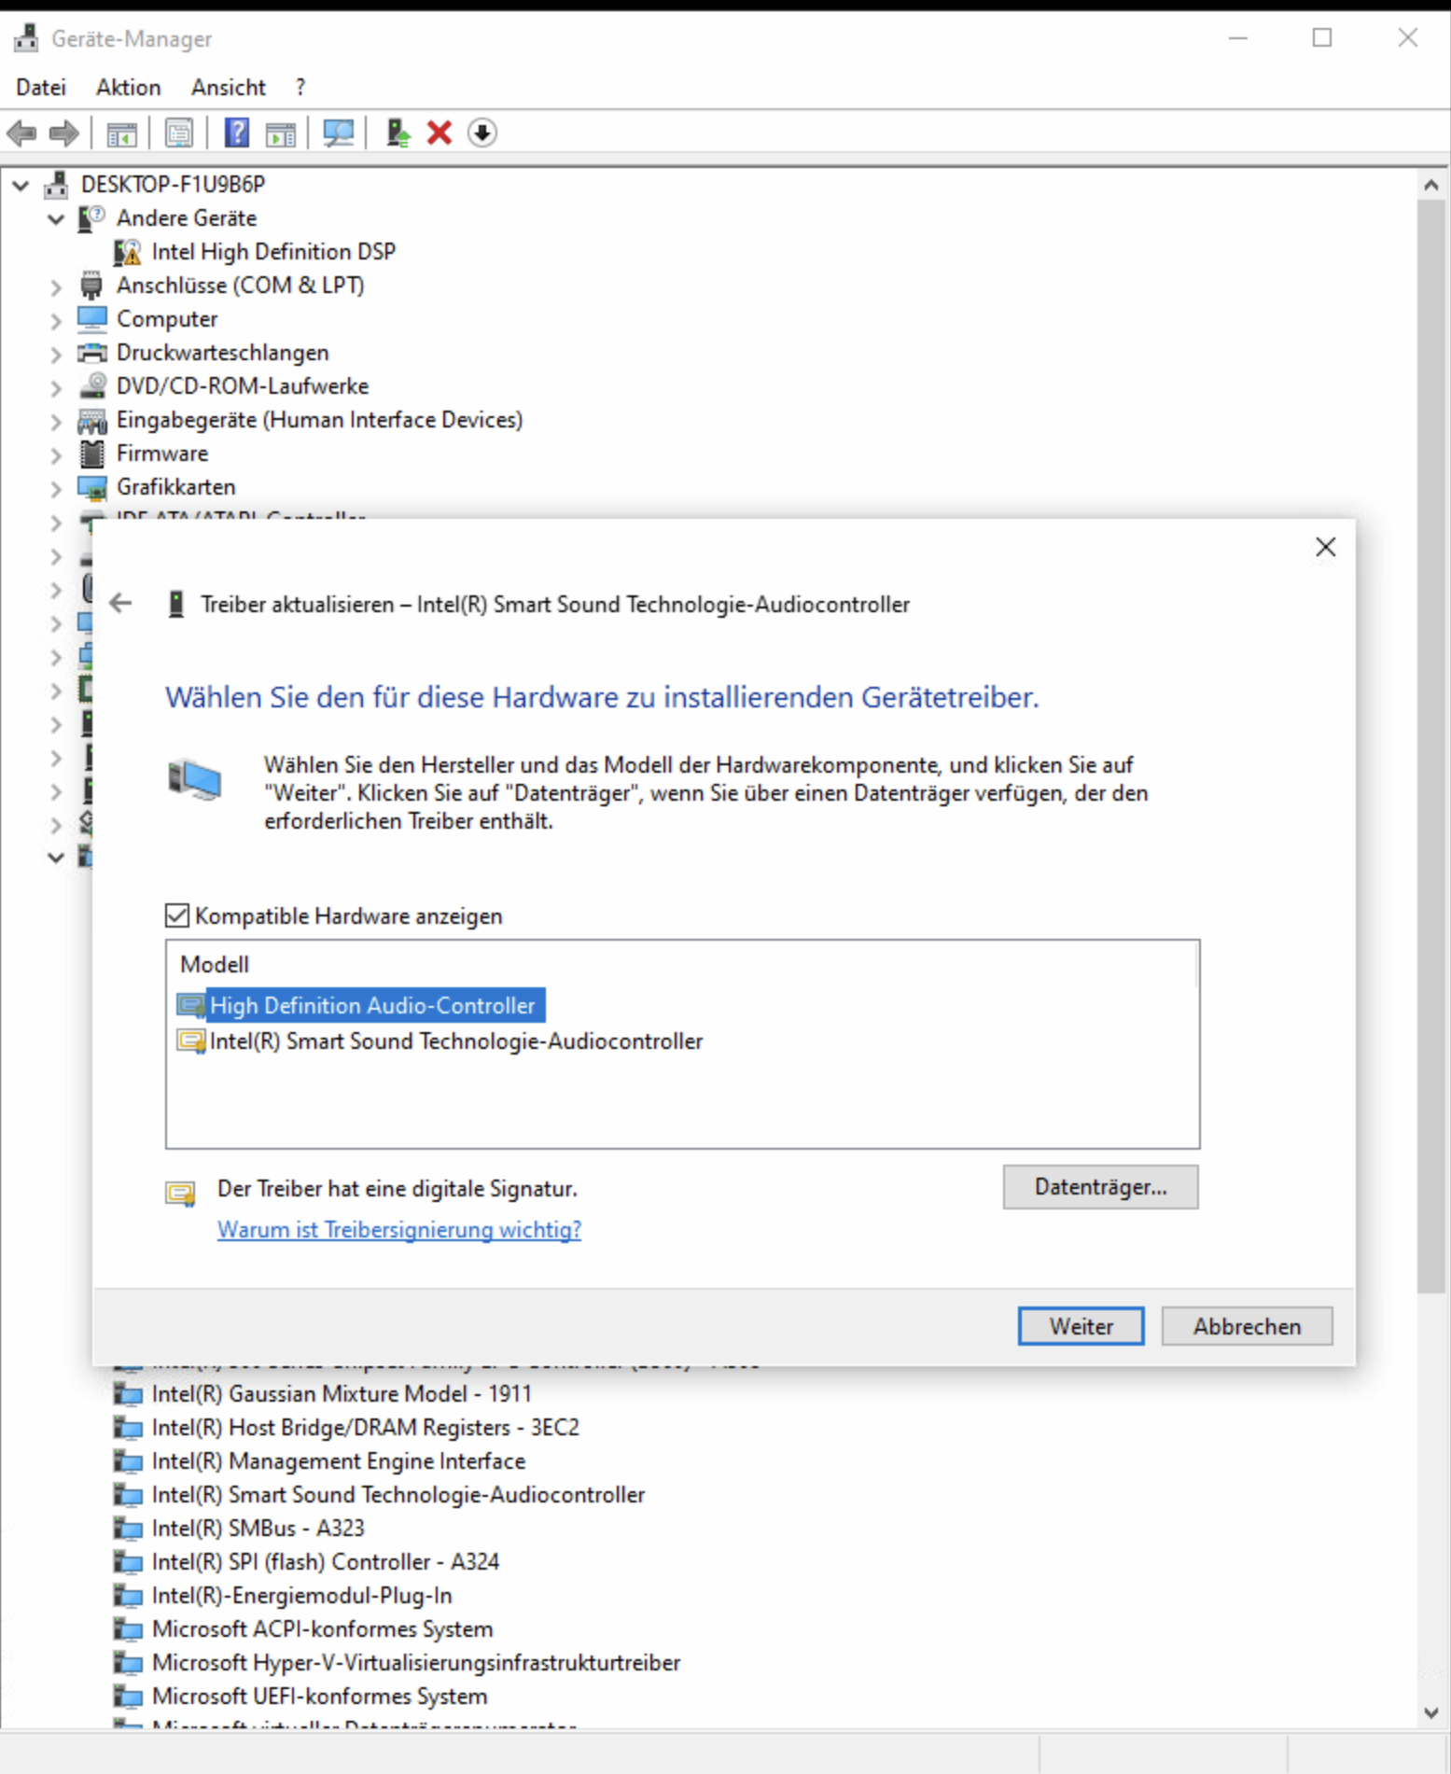Select Intel(R) Smart Sound Technologie-Audiocontroller in model list
Viewport: 1451px width, 1774px height.
coord(439,1041)
